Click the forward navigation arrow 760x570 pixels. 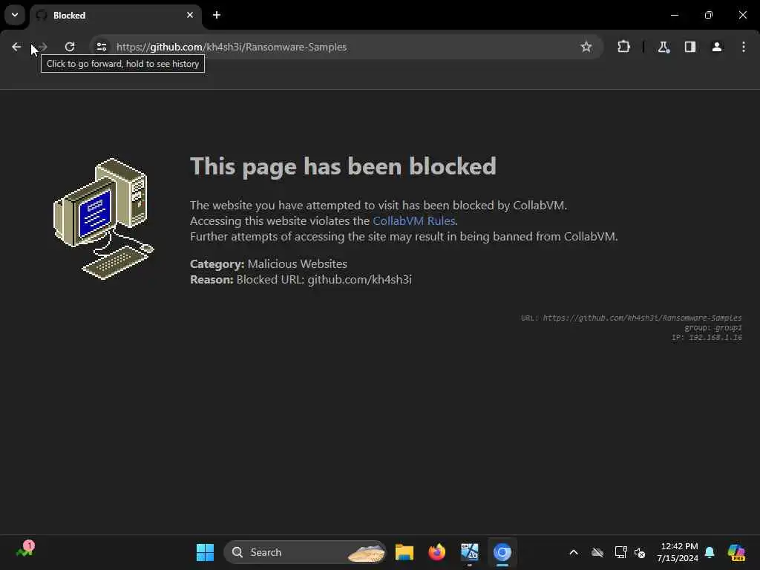(42, 47)
